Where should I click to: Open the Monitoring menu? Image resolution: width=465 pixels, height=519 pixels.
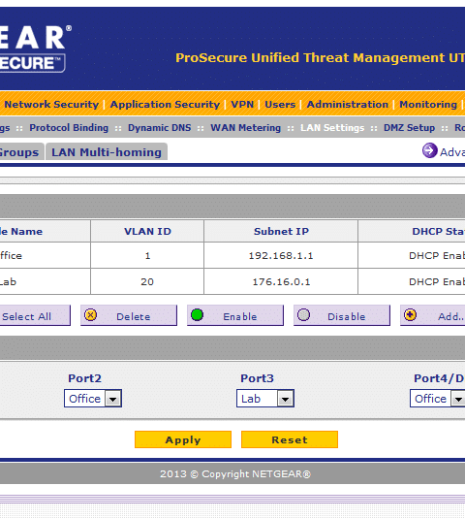428,105
